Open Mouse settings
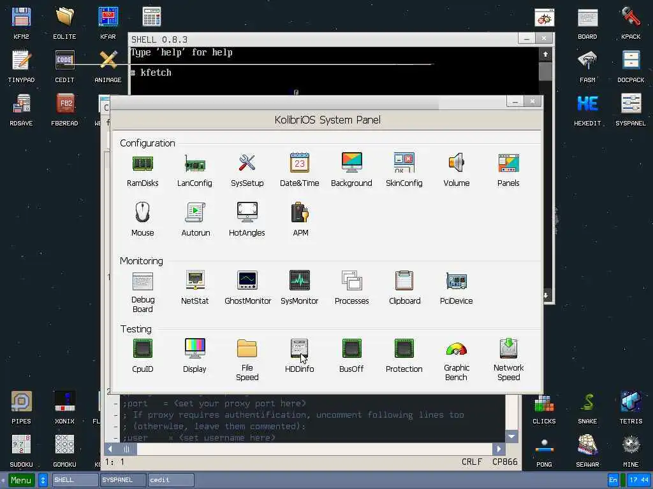 point(142,220)
